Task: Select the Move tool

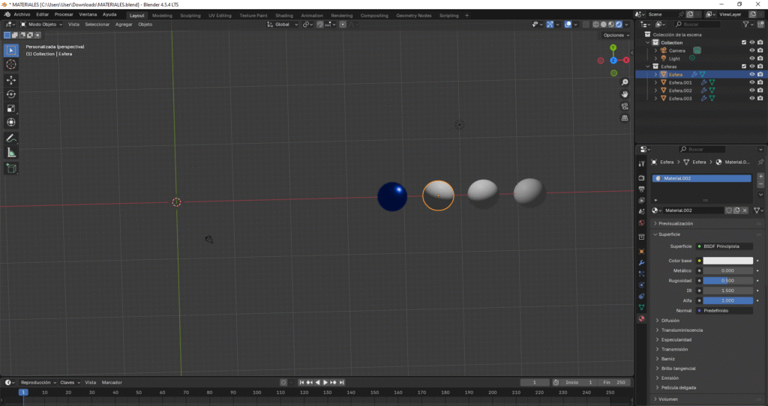Action: pyautogui.click(x=11, y=80)
